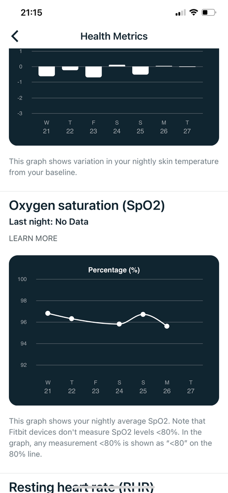Select Wednesday 21 SpO2 data point

(x=48, y=313)
